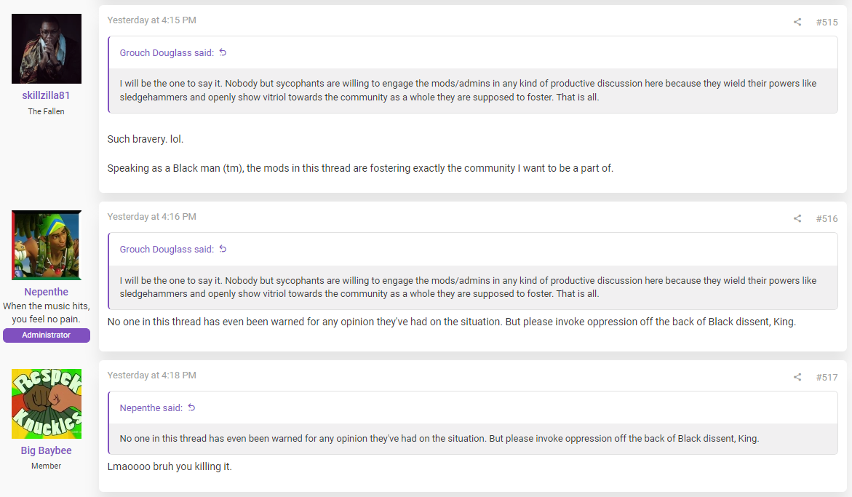Visit Big Baybee profile username link
The image size is (852, 497).
coord(46,451)
